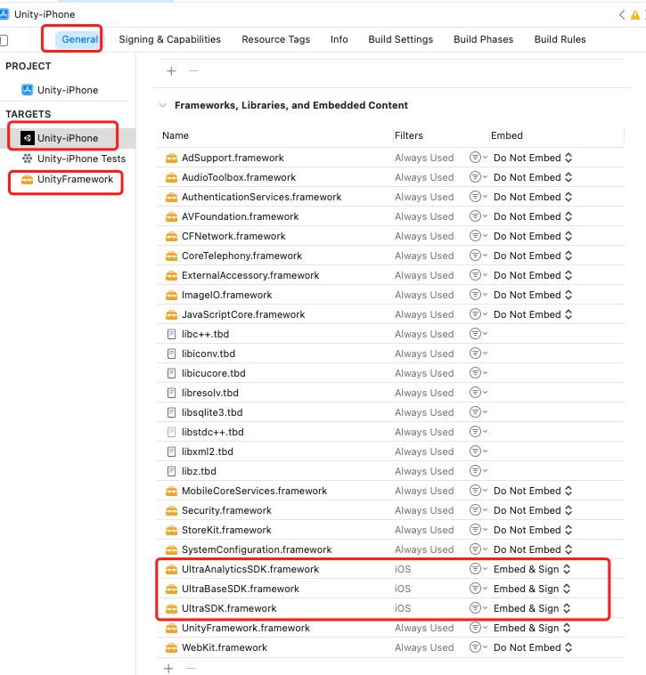
Task: Click the UnityFramework target toolbox icon
Action: (x=27, y=179)
